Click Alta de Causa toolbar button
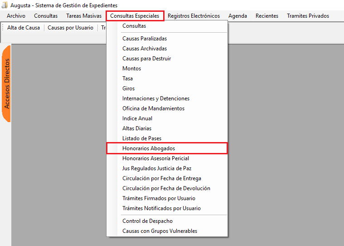Image resolution: width=344 pixels, height=246 pixels. 24,28
